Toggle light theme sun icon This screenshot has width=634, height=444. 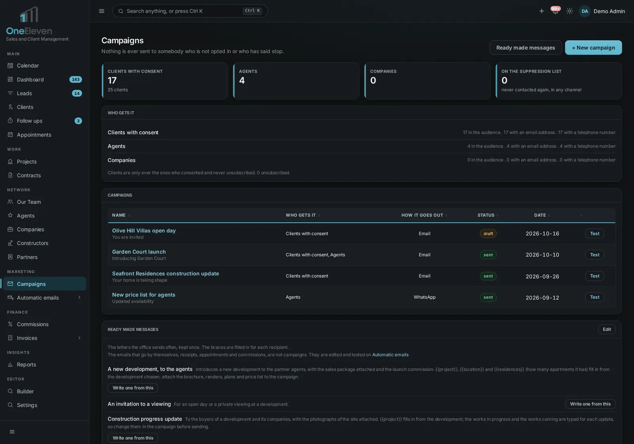[x=569, y=11]
